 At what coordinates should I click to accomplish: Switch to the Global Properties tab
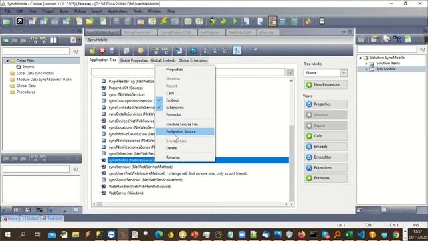coord(134,60)
